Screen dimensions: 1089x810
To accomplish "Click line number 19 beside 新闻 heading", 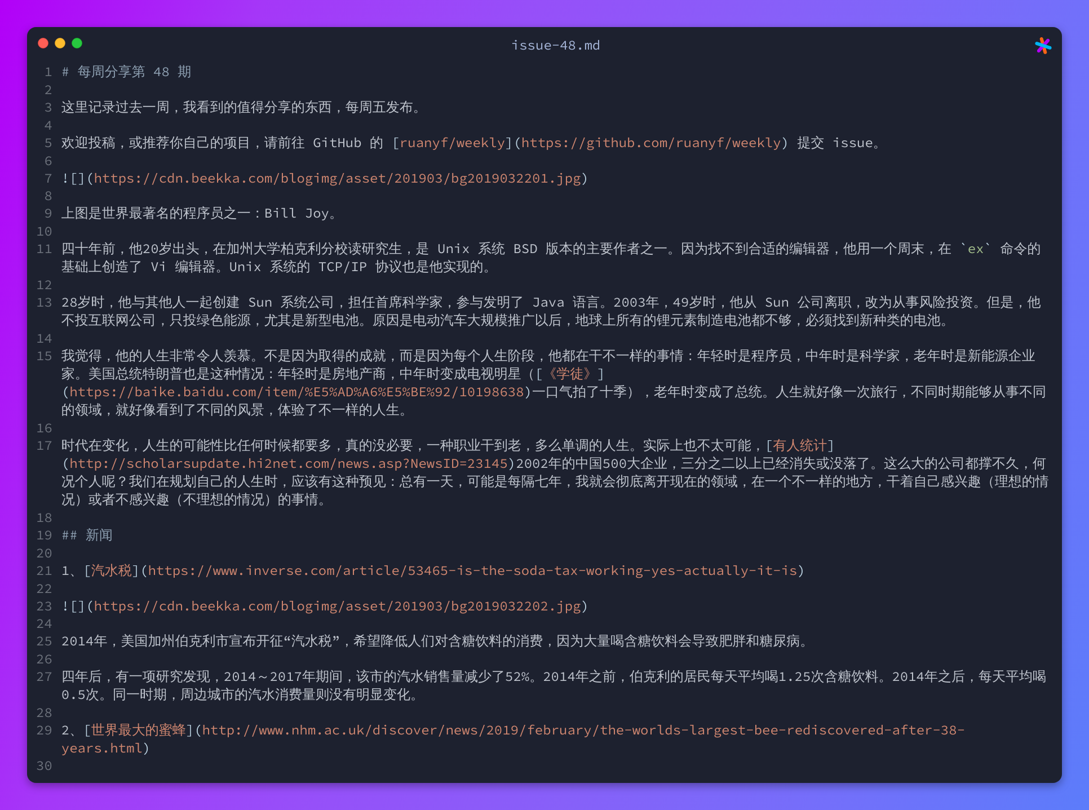I will click(44, 535).
